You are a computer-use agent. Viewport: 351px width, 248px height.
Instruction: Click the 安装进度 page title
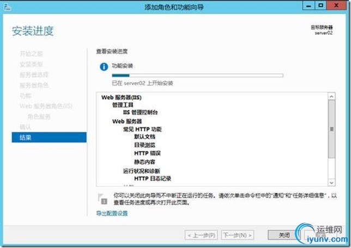(33, 31)
